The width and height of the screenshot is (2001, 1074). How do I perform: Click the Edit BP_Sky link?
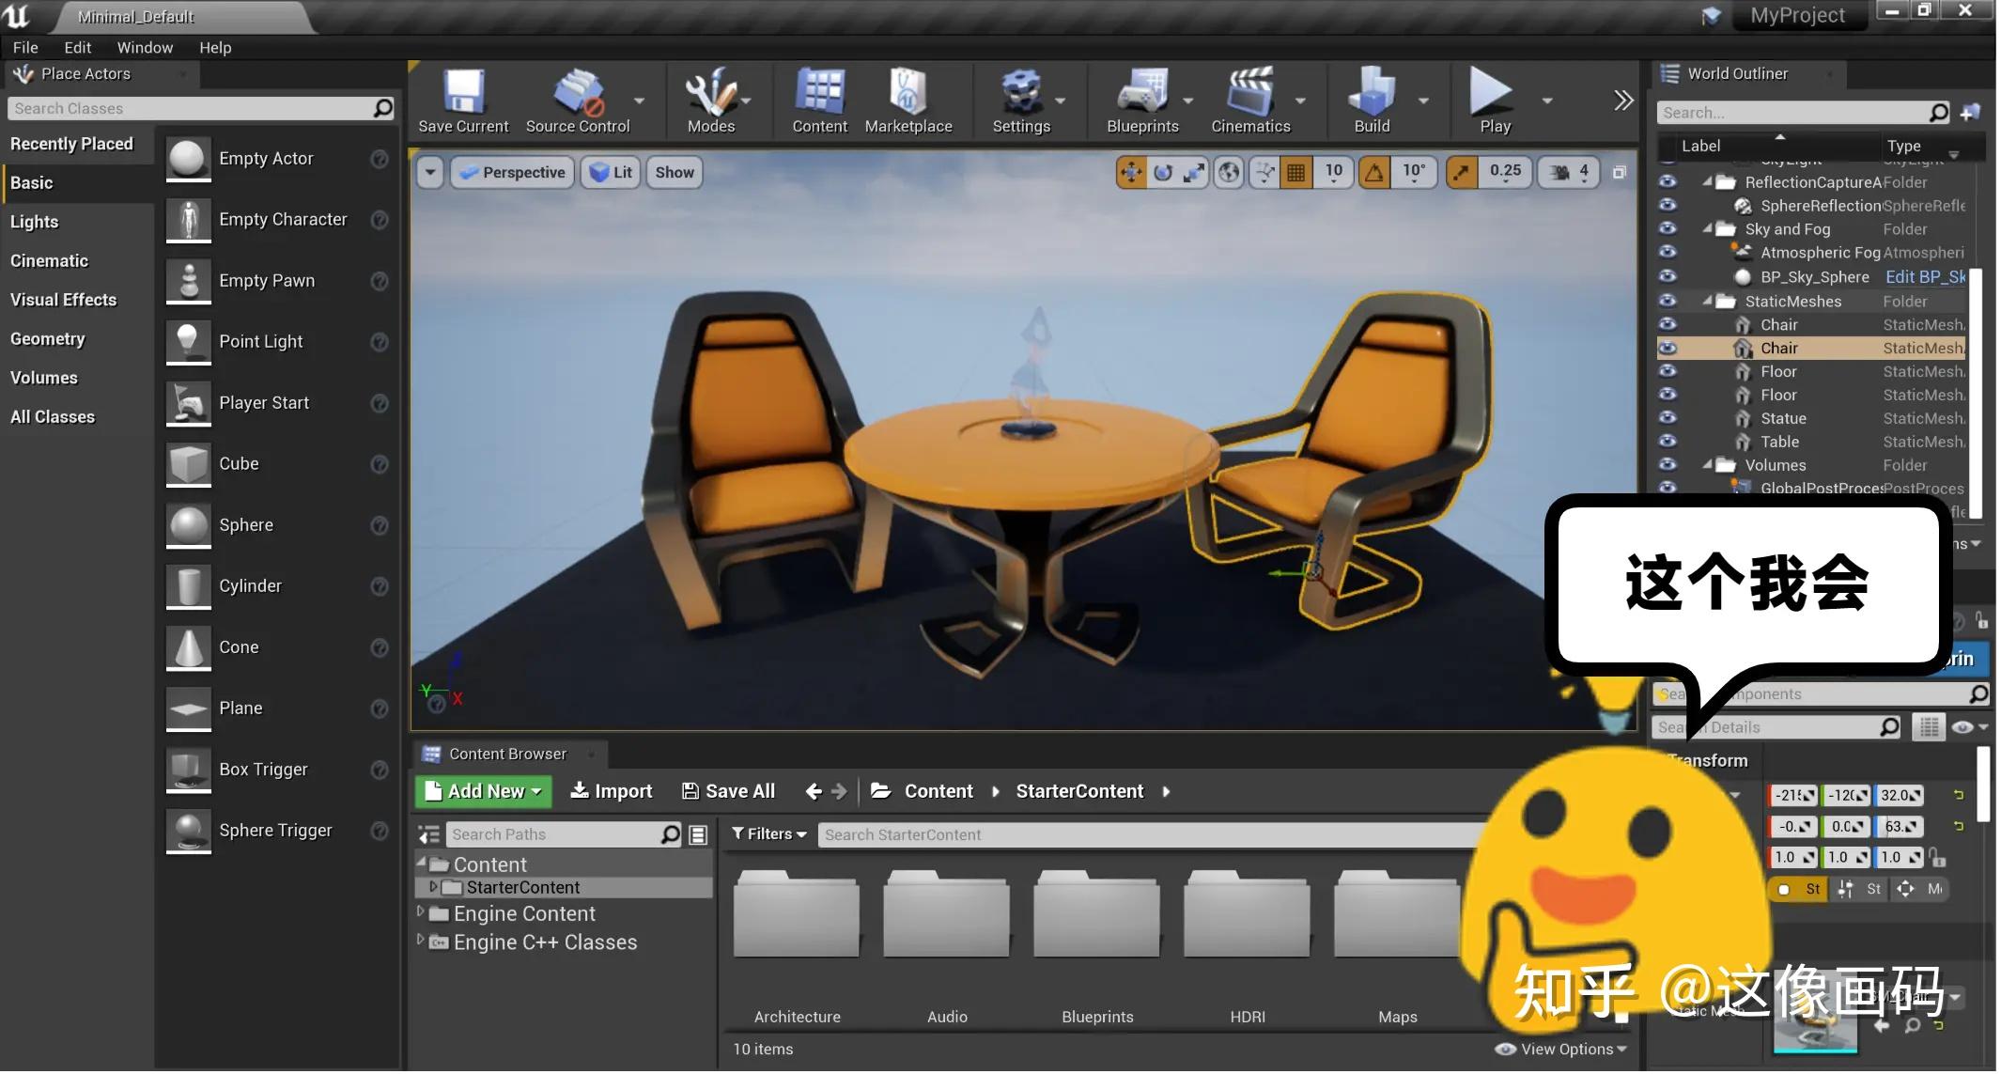point(1924,276)
